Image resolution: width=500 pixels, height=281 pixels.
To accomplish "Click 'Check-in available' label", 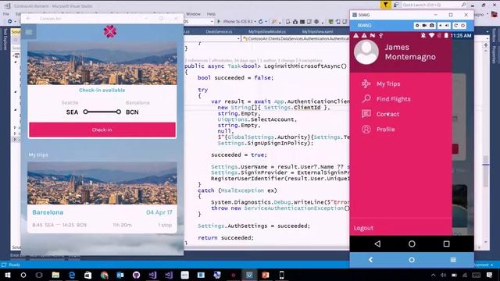I will [102, 91].
